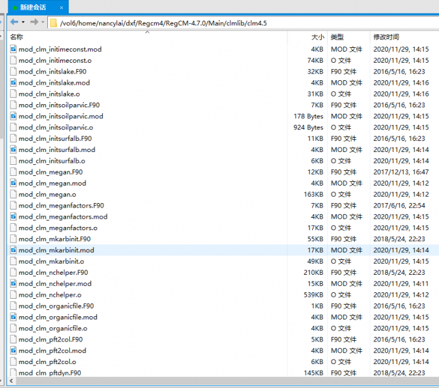439x388 pixels.
Task: Open forward arrow history dropdown
Action: point(43,23)
